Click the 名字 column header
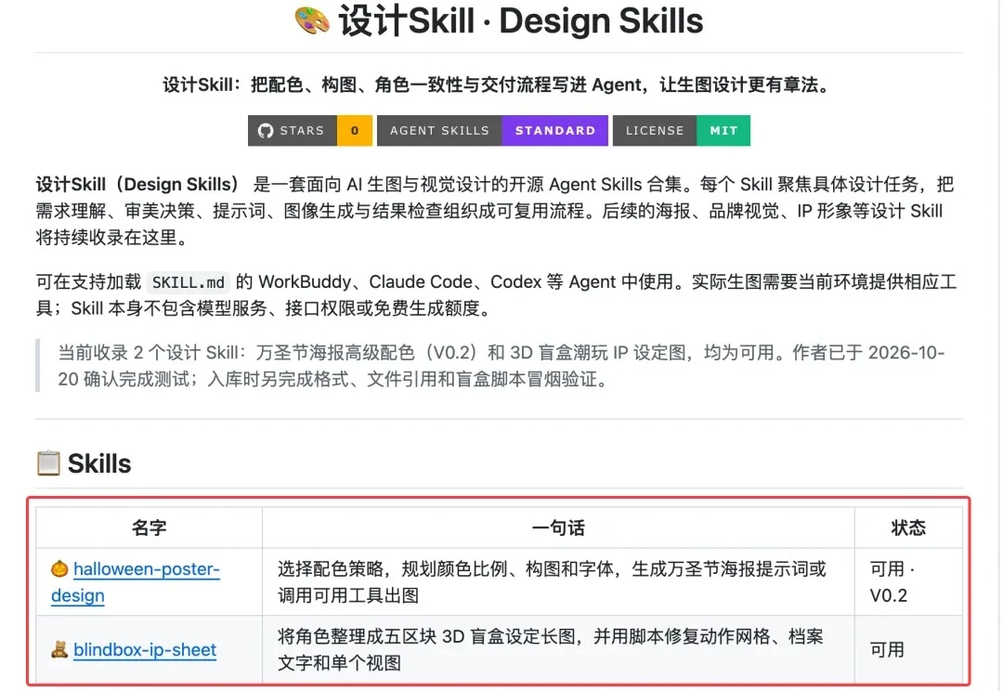The width and height of the screenshot is (1003, 691). 149,528
